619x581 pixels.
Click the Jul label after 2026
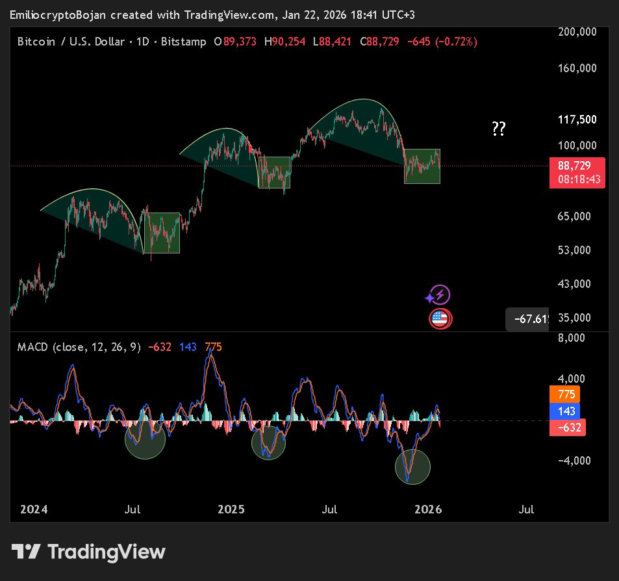[x=526, y=510]
